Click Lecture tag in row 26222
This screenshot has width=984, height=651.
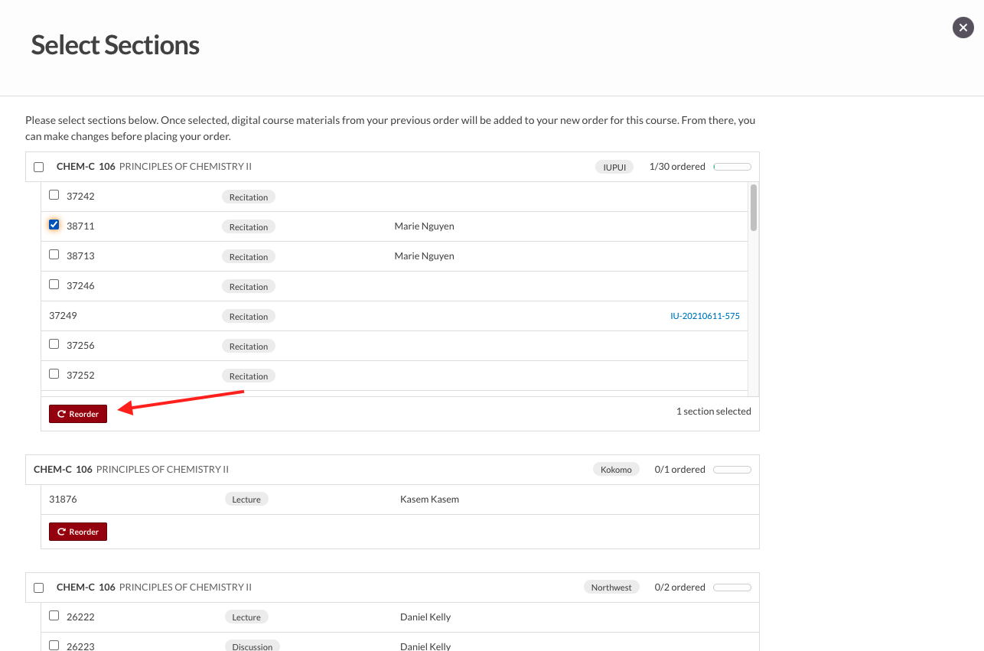(x=246, y=617)
